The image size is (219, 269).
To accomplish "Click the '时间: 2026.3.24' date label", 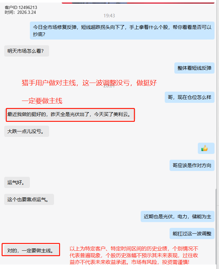I will coord(20,12).
